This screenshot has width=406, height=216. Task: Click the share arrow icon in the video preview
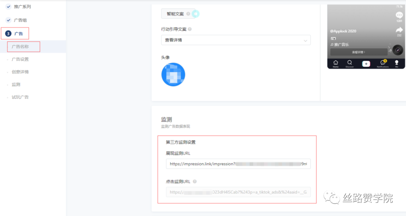pyautogui.click(x=399, y=29)
